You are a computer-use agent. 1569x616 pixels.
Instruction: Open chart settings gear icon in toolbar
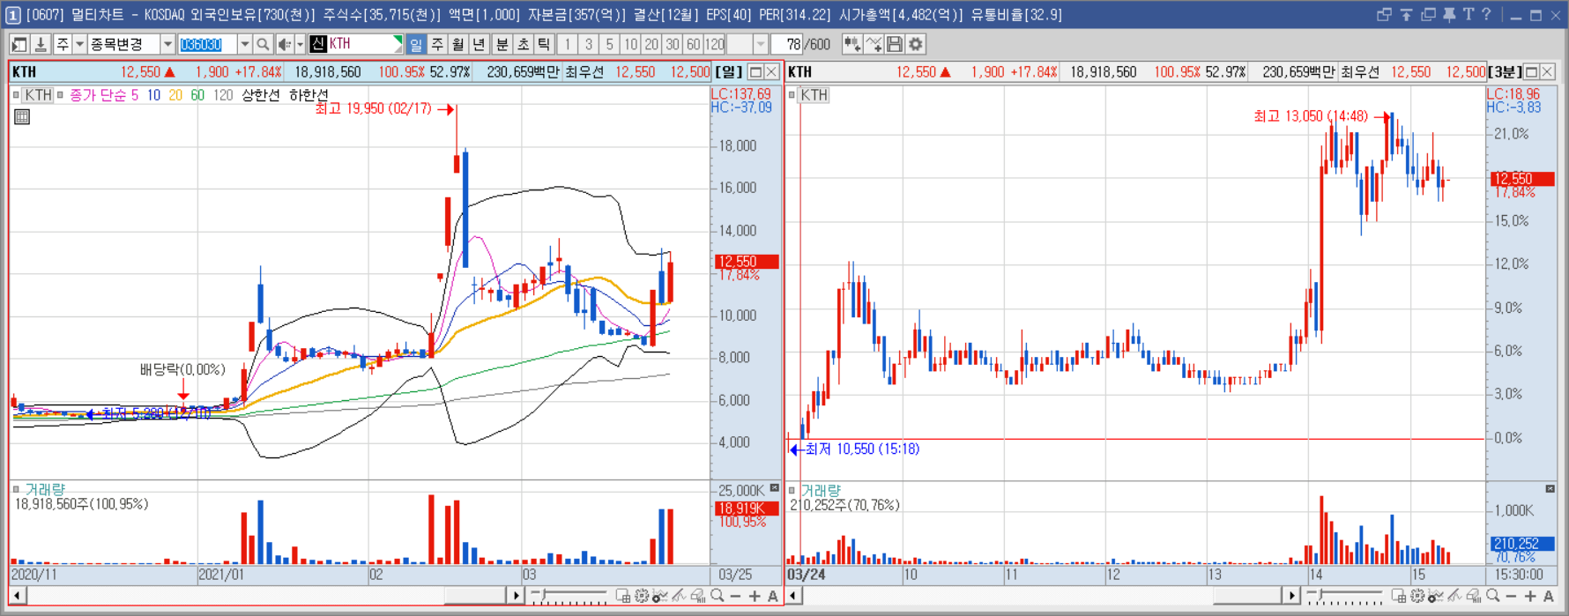[916, 44]
